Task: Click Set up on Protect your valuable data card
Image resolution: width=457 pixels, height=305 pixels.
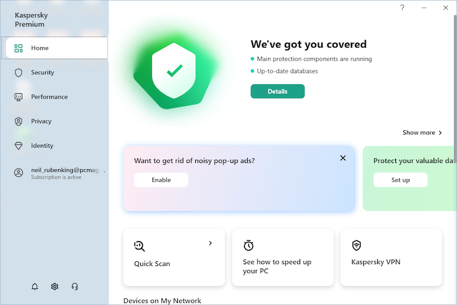Action: [400, 180]
